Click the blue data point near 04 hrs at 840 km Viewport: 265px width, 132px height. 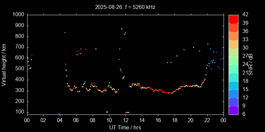coord(65,32)
